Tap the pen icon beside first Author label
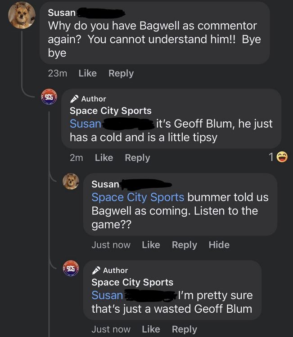This screenshot has height=337, width=293. pyautogui.click(x=74, y=99)
